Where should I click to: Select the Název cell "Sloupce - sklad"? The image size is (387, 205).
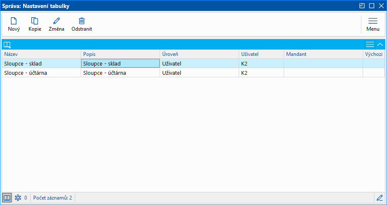pos(42,63)
